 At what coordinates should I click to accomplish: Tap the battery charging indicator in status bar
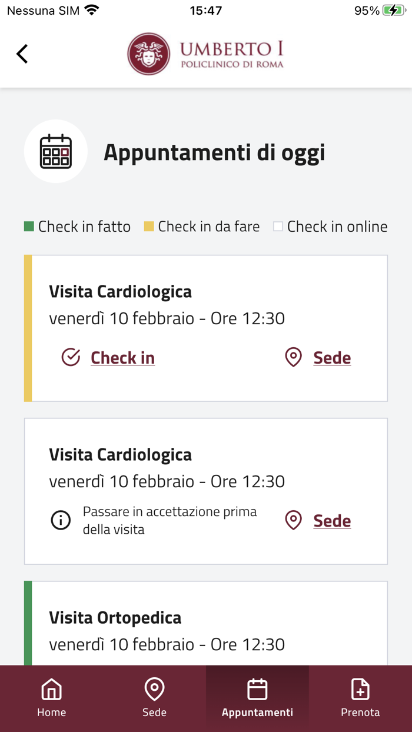click(393, 9)
